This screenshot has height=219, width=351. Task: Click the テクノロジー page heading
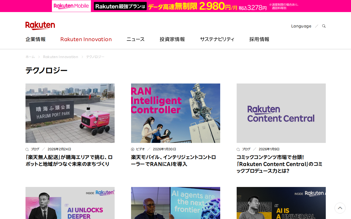pos(46,71)
